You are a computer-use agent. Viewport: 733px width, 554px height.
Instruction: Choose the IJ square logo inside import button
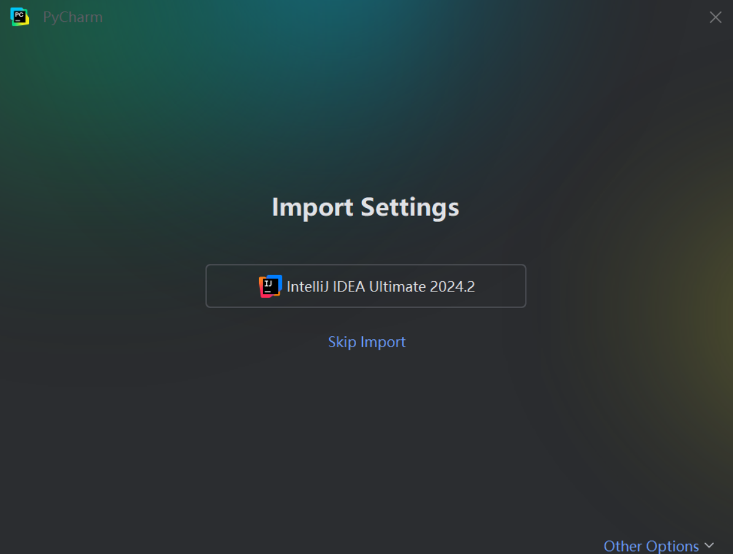click(x=270, y=286)
